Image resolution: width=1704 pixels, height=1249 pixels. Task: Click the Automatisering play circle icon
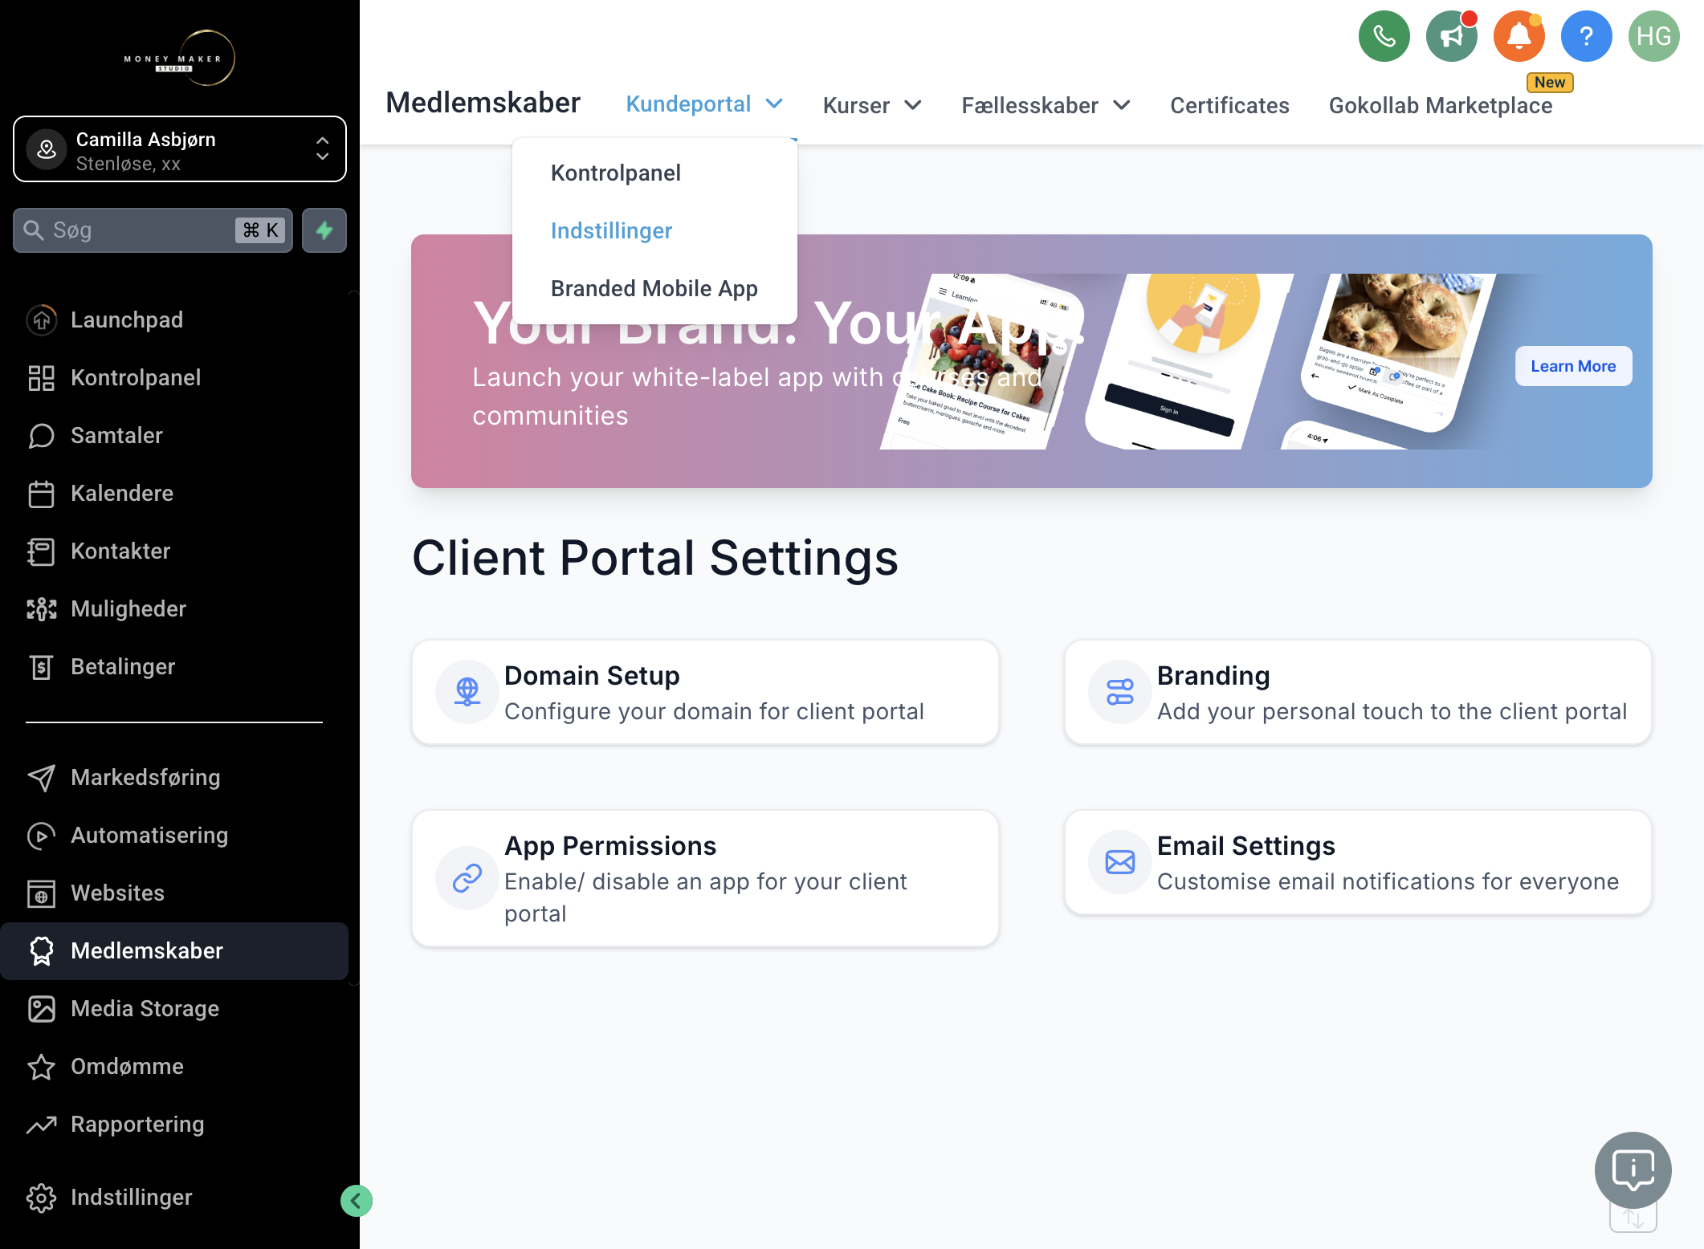42,836
